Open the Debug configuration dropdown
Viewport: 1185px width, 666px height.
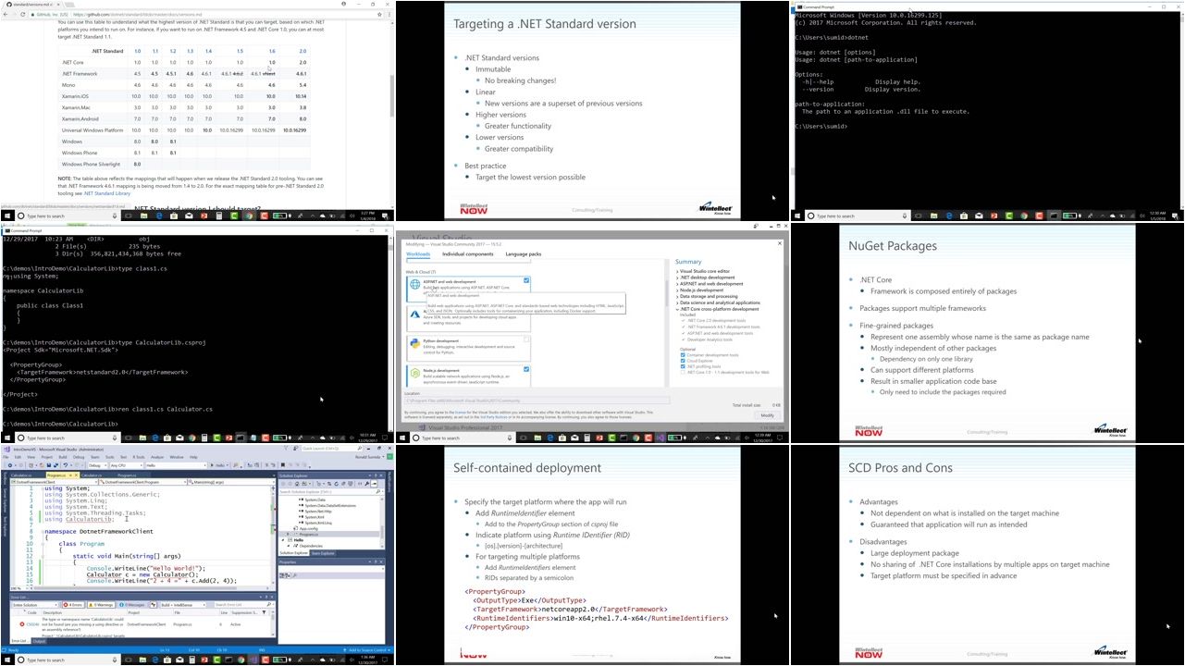[97, 465]
